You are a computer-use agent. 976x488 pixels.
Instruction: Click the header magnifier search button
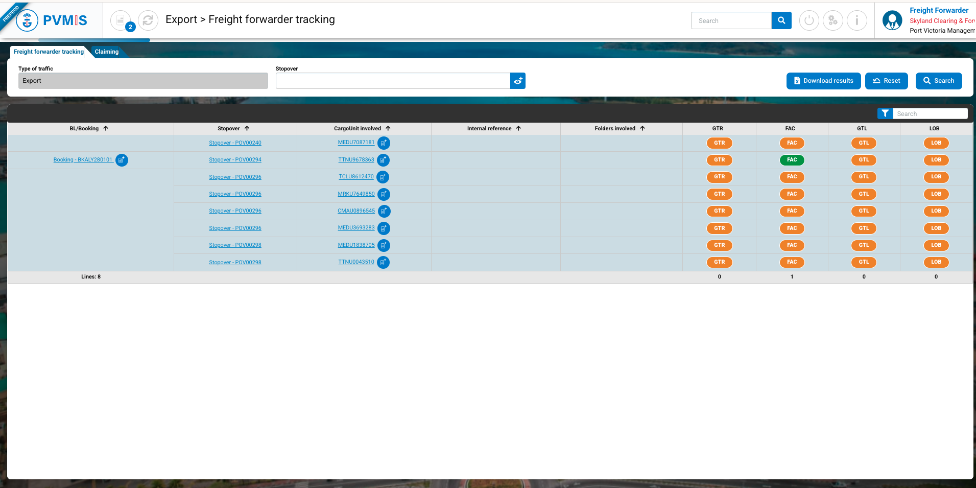click(781, 20)
